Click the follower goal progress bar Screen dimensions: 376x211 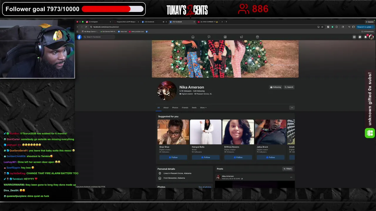click(113, 9)
